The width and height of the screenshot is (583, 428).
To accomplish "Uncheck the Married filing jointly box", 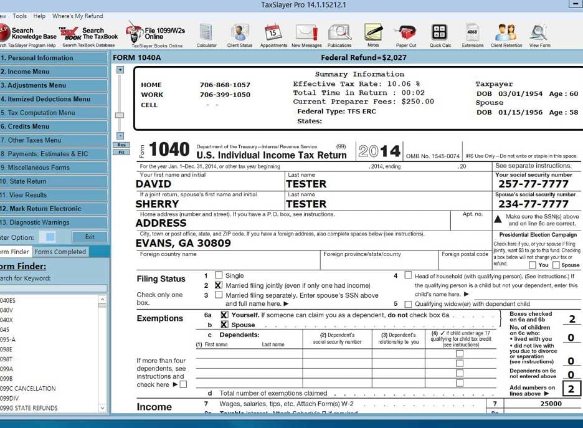I will tap(220, 286).
